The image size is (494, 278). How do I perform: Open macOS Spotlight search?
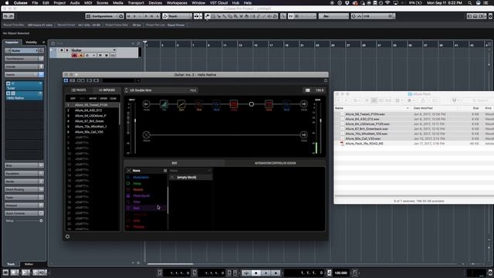pos(470,2)
